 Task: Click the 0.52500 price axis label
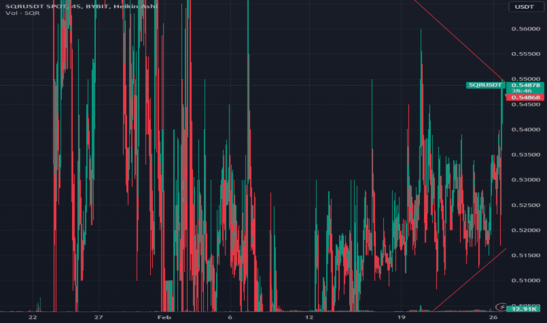526,205
